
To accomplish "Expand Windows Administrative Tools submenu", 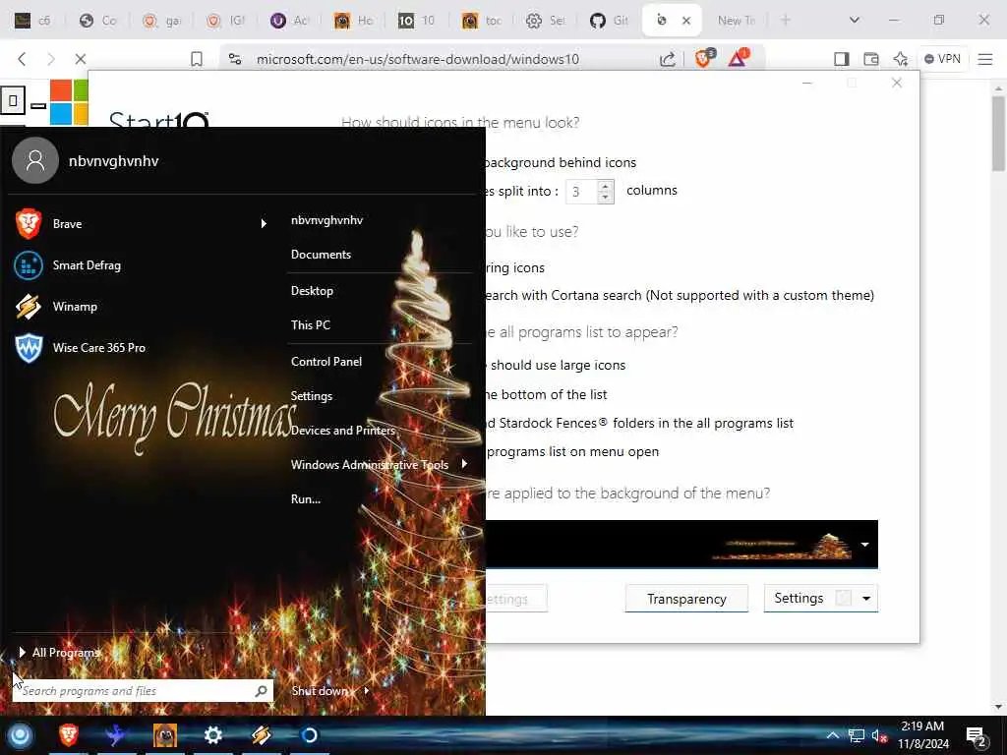I will (x=464, y=464).
